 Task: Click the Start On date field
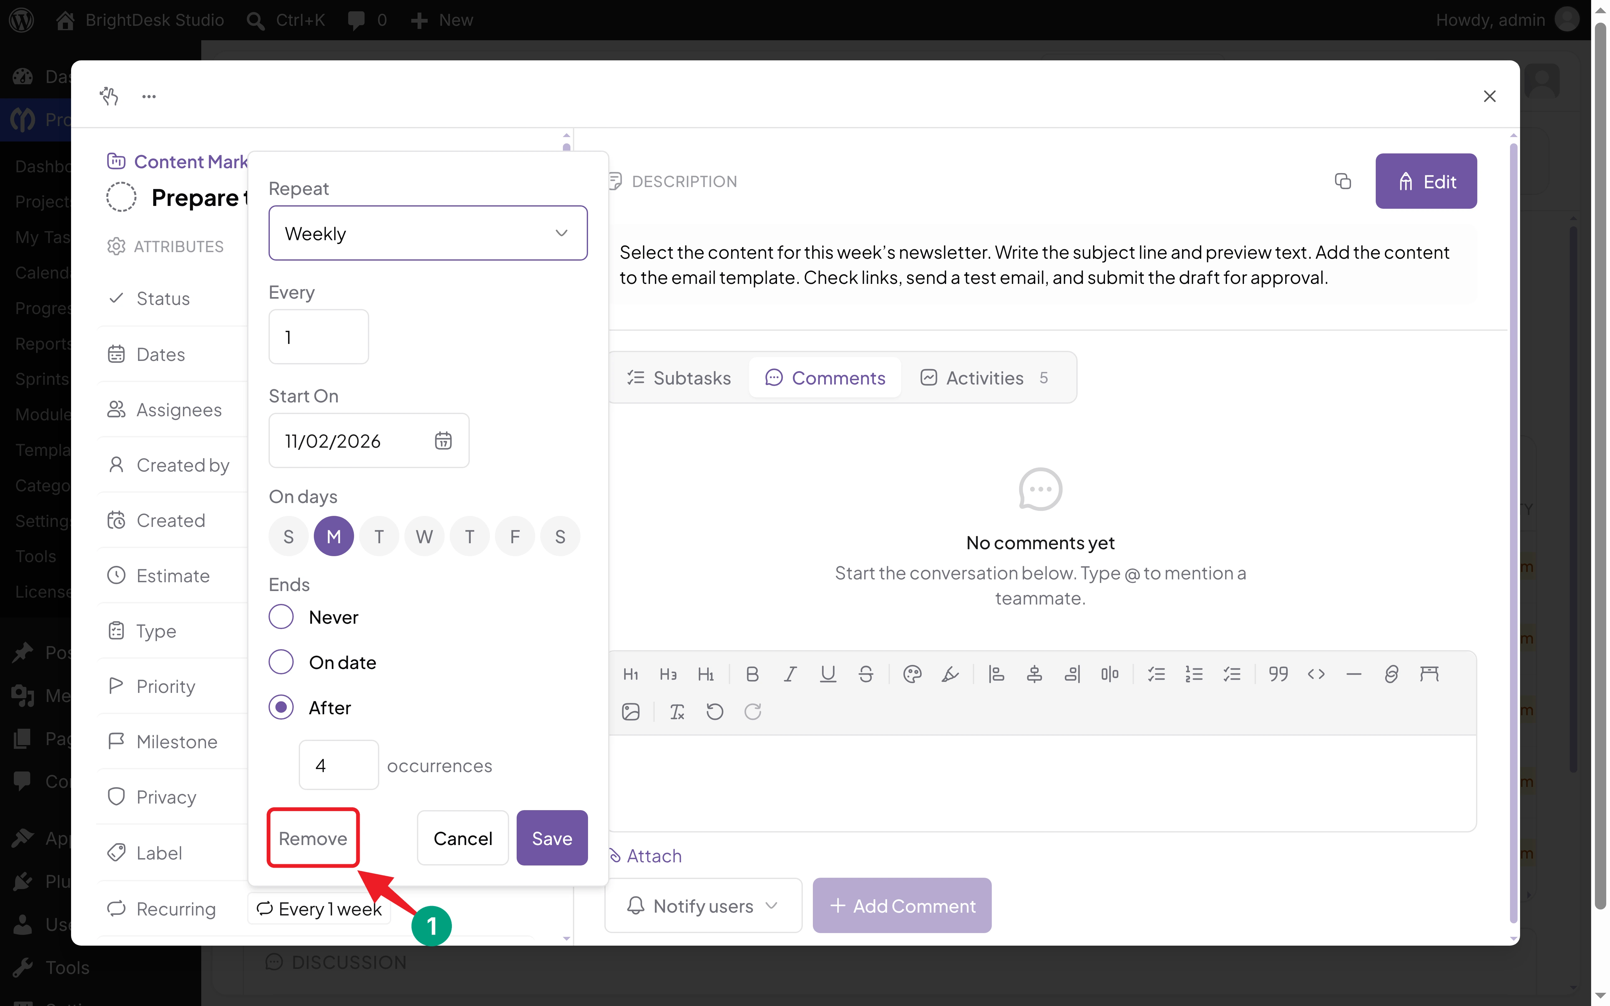[x=369, y=440]
